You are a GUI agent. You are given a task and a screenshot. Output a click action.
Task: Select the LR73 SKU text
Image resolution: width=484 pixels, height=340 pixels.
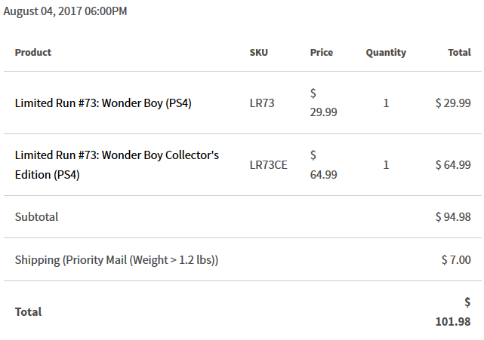pyautogui.click(x=262, y=103)
